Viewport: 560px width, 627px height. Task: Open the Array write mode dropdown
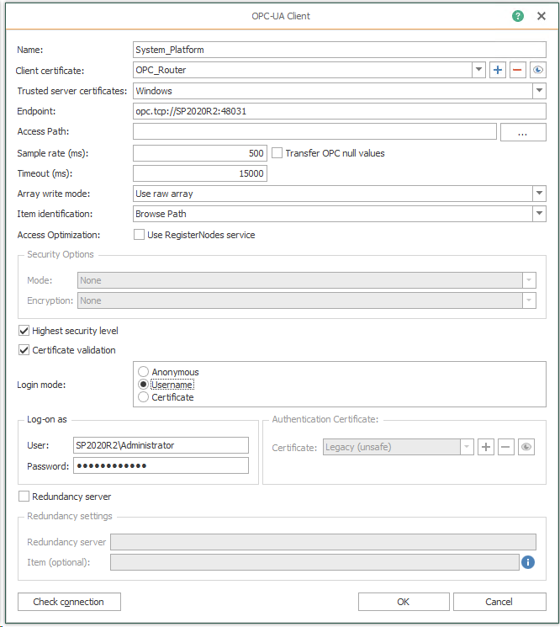click(x=539, y=194)
